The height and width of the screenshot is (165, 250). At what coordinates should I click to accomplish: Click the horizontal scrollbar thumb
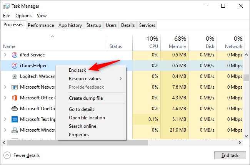point(78,143)
